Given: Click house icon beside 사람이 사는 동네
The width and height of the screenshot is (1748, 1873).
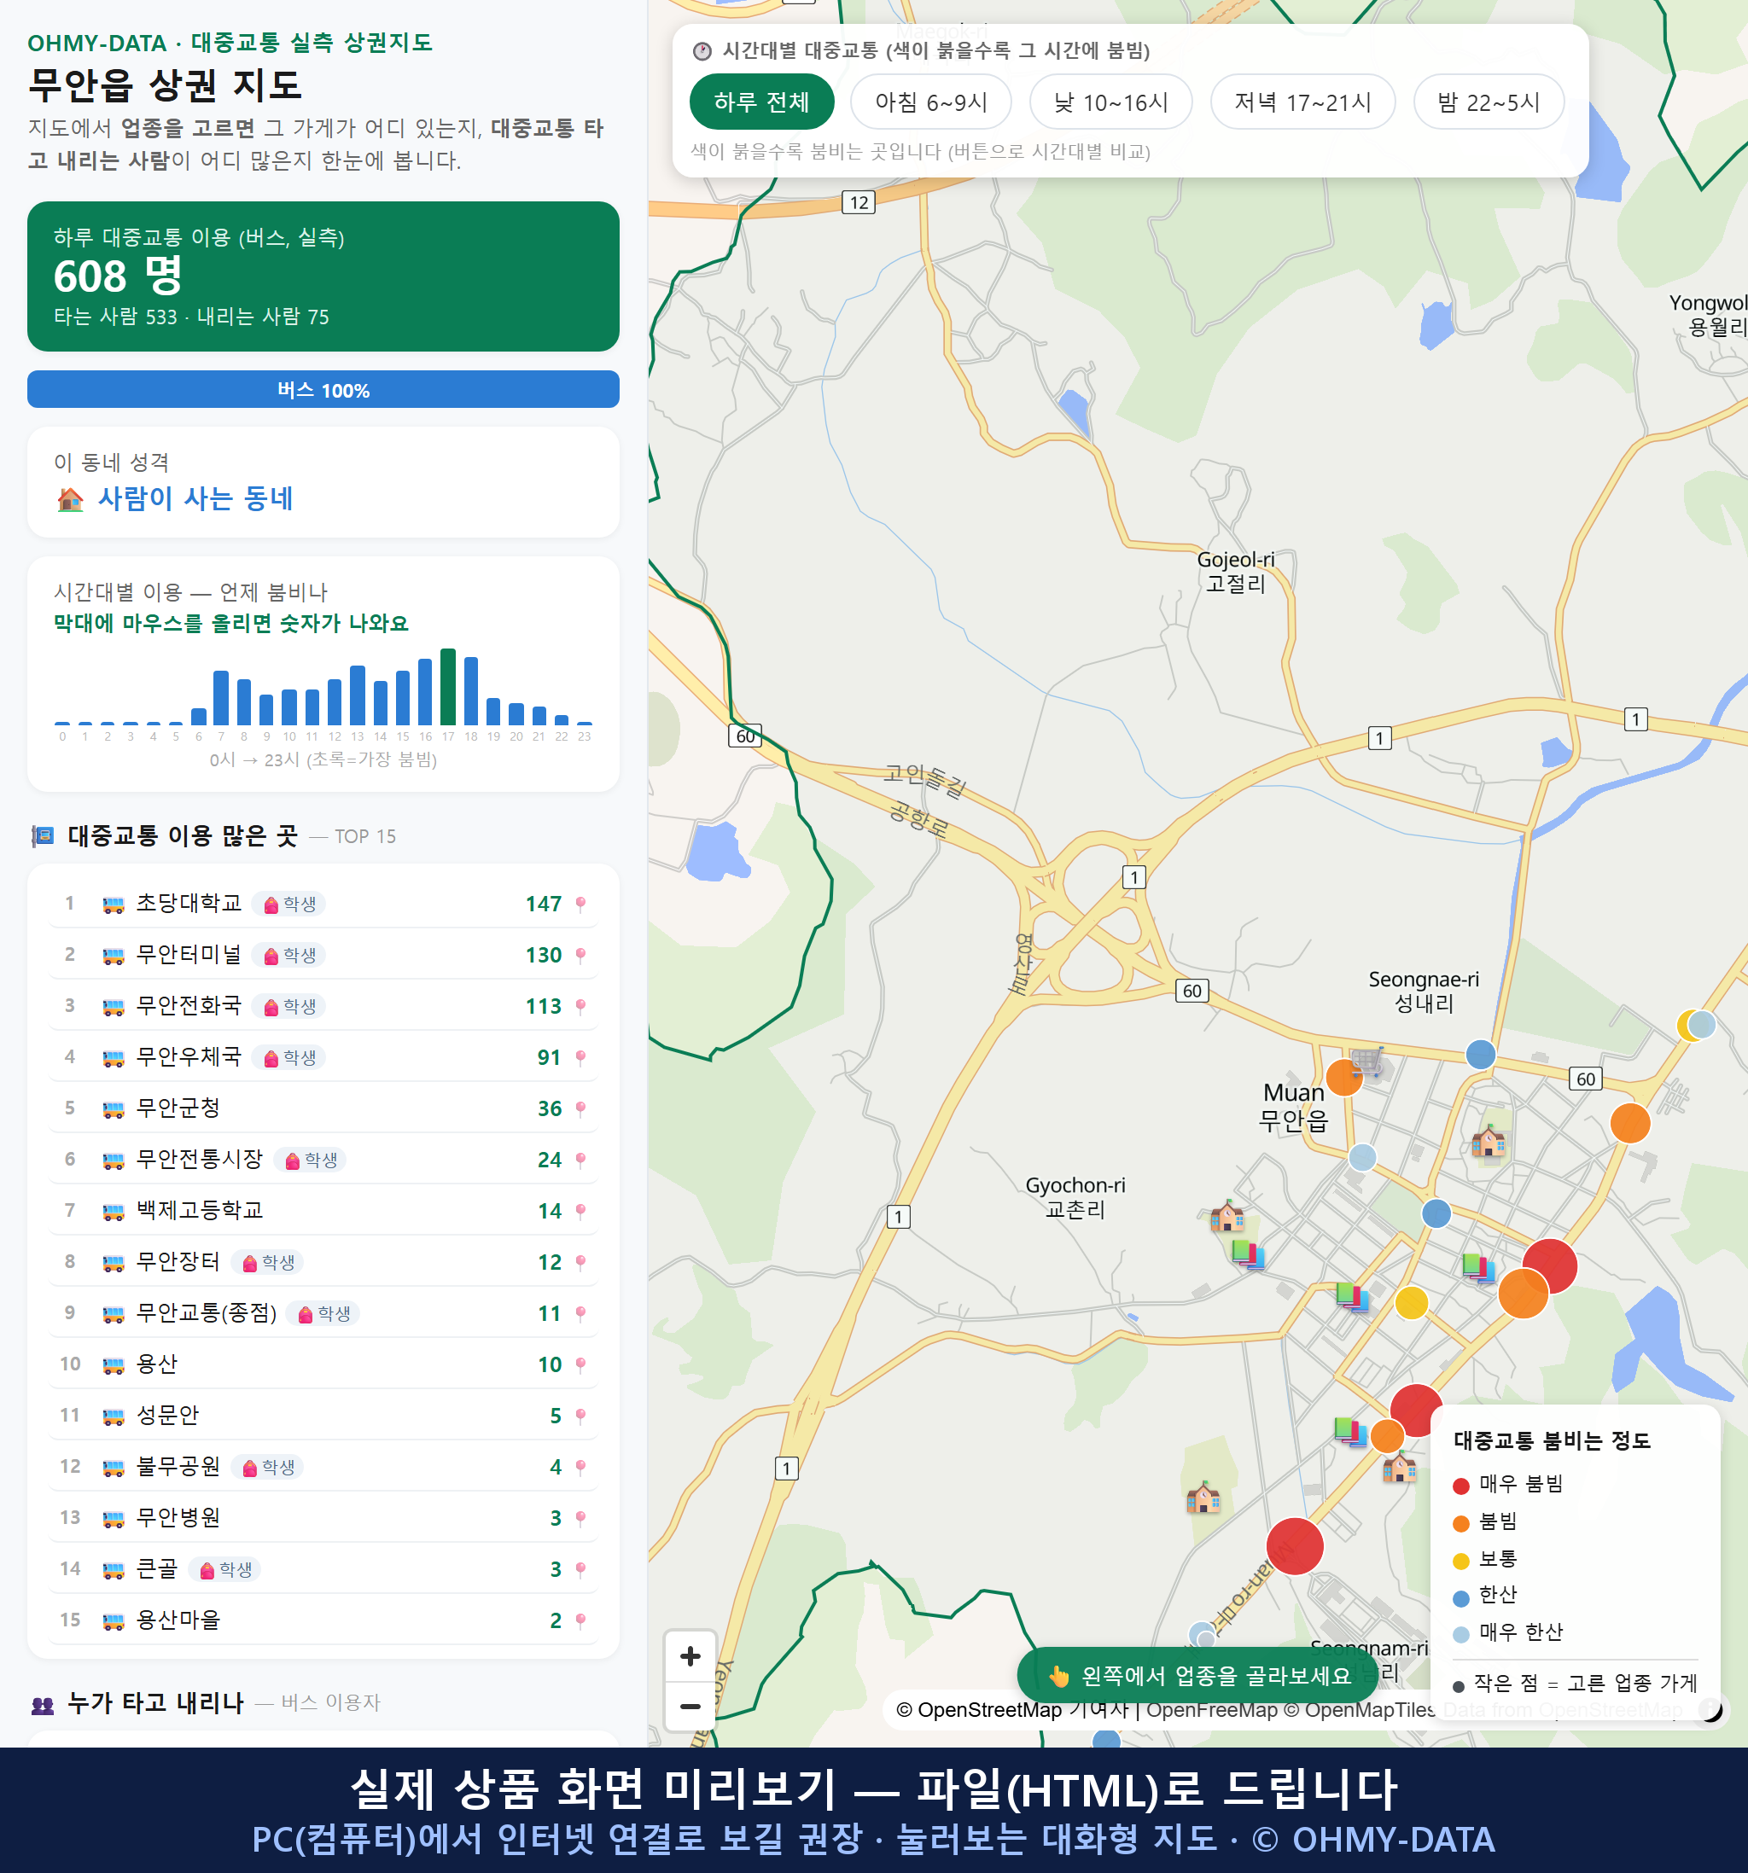Looking at the screenshot, I should pyautogui.click(x=70, y=498).
